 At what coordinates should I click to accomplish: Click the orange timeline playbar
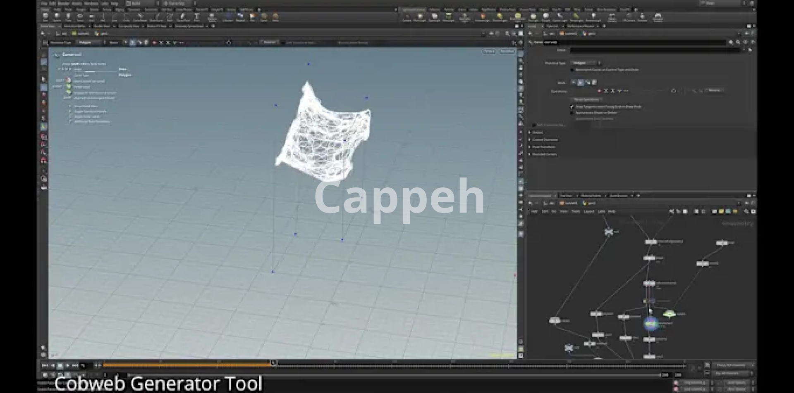[x=186, y=365]
